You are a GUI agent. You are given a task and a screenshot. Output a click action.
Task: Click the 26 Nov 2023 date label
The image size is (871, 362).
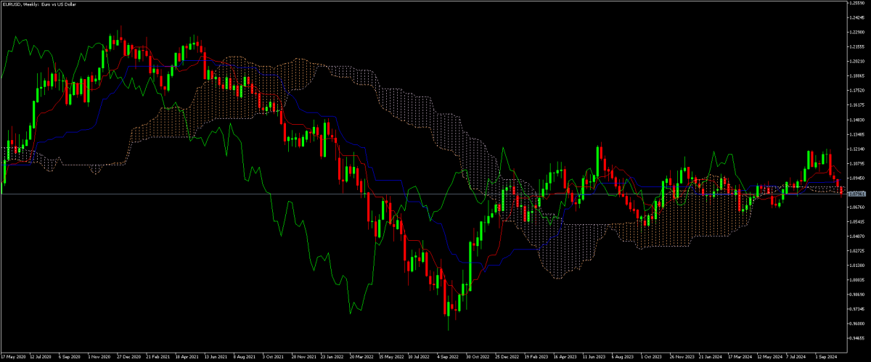(681, 357)
